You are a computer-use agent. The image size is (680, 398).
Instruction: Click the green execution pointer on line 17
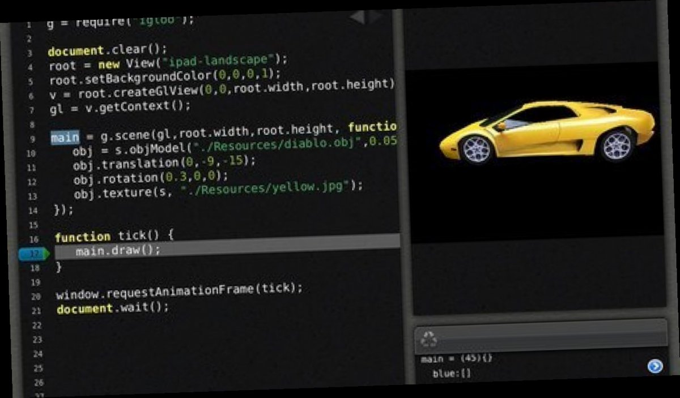pyautogui.click(x=48, y=254)
